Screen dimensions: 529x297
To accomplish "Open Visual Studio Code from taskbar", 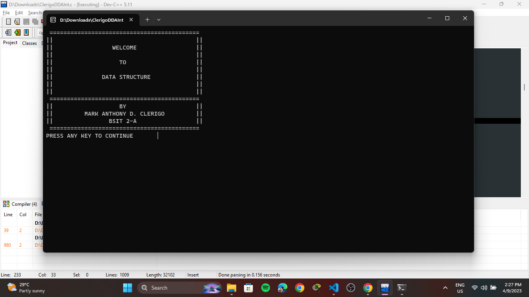I will tap(334, 288).
